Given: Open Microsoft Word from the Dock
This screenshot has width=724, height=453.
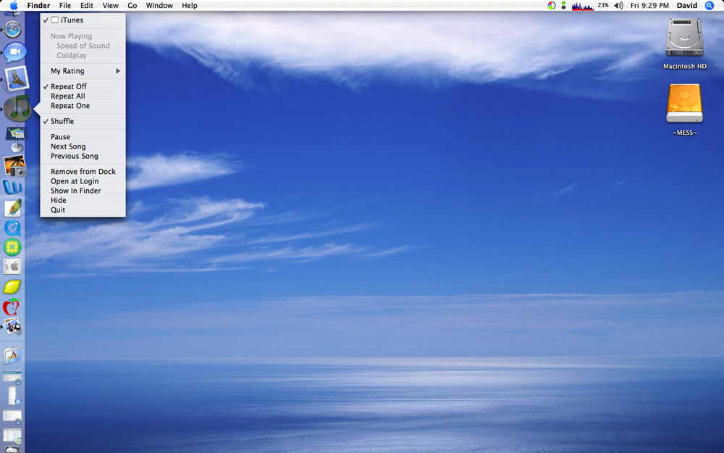Looking at the screenshot, I should click(x=12, y=187).
